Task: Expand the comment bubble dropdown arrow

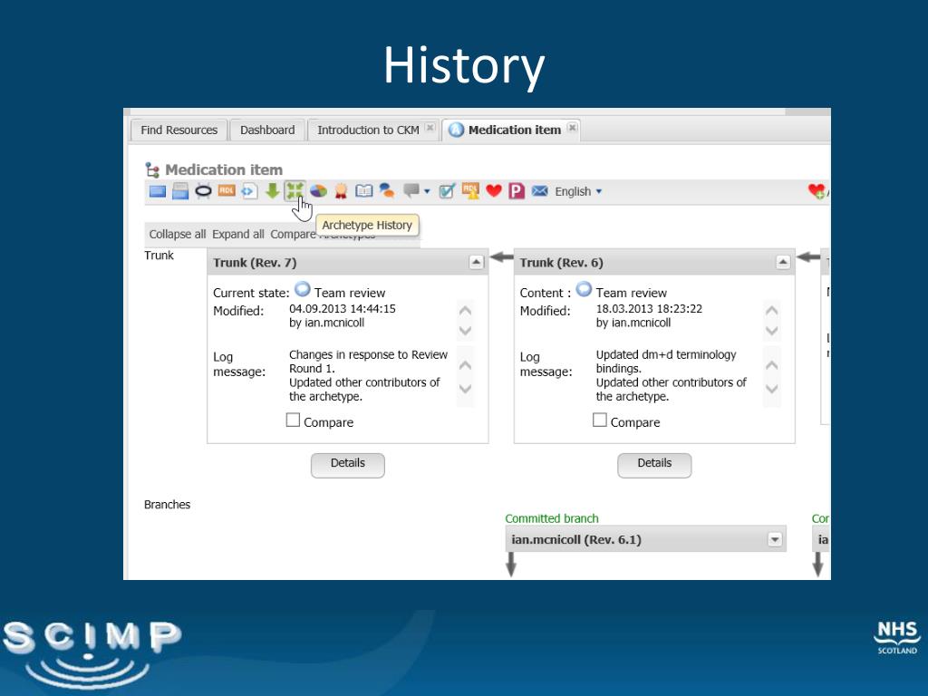Action: [x=427, y=192]
